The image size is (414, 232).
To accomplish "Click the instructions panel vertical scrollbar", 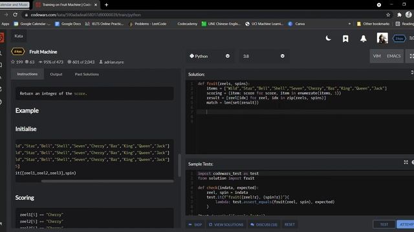I will 180,165.
